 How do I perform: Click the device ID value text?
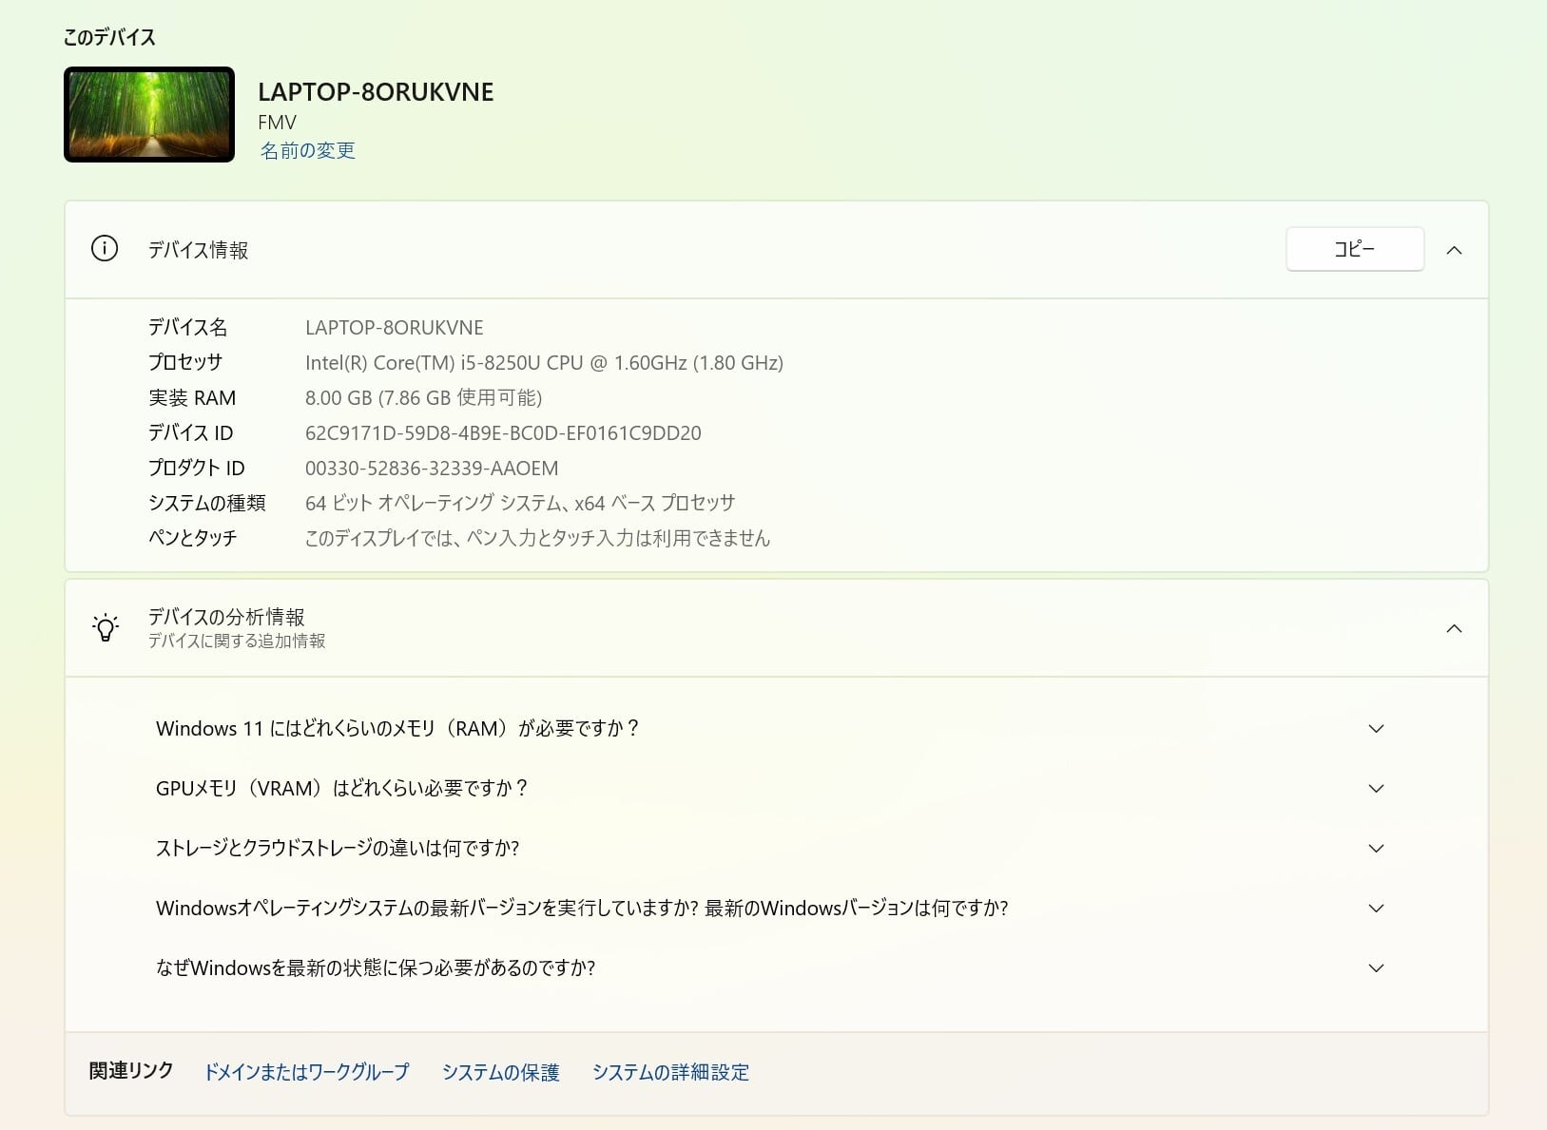[x=503, y=433]
